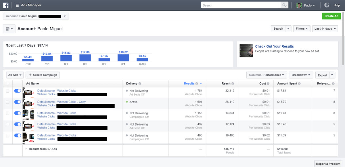Click the green Create Ad button
This screenshot has width=345, height=167.
[x=331, y=16]
